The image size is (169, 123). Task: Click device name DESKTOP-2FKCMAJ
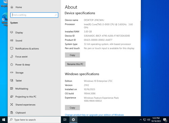[94, 20]
